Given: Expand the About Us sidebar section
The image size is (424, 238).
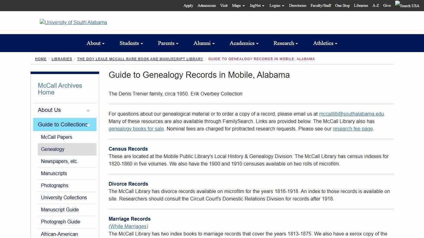Looking at the screenshot, I should pyautogui.click(x=88, y=110).
